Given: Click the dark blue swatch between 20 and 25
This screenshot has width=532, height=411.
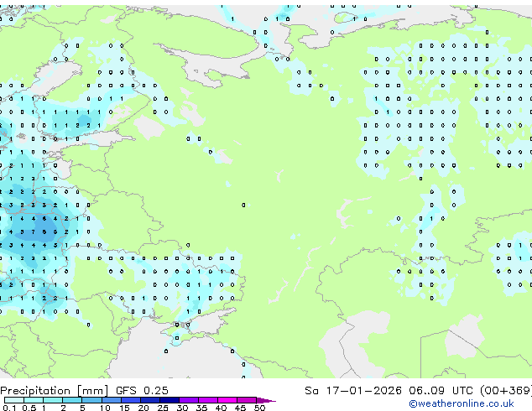Looking at the screenshot, I should coord(149,400).
